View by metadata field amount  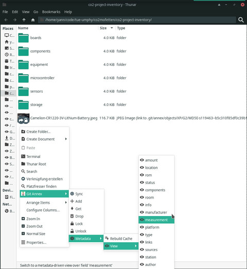pos(156,160)
